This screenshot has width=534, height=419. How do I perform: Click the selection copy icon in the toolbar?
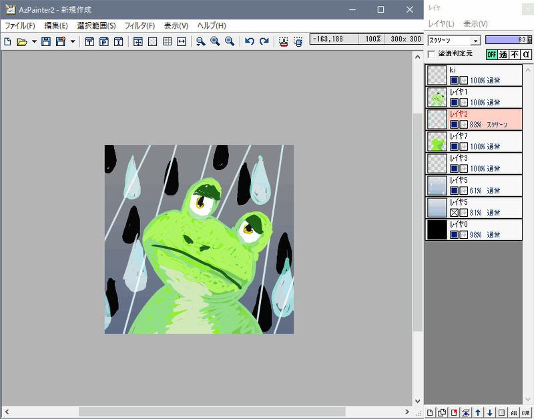298,41
